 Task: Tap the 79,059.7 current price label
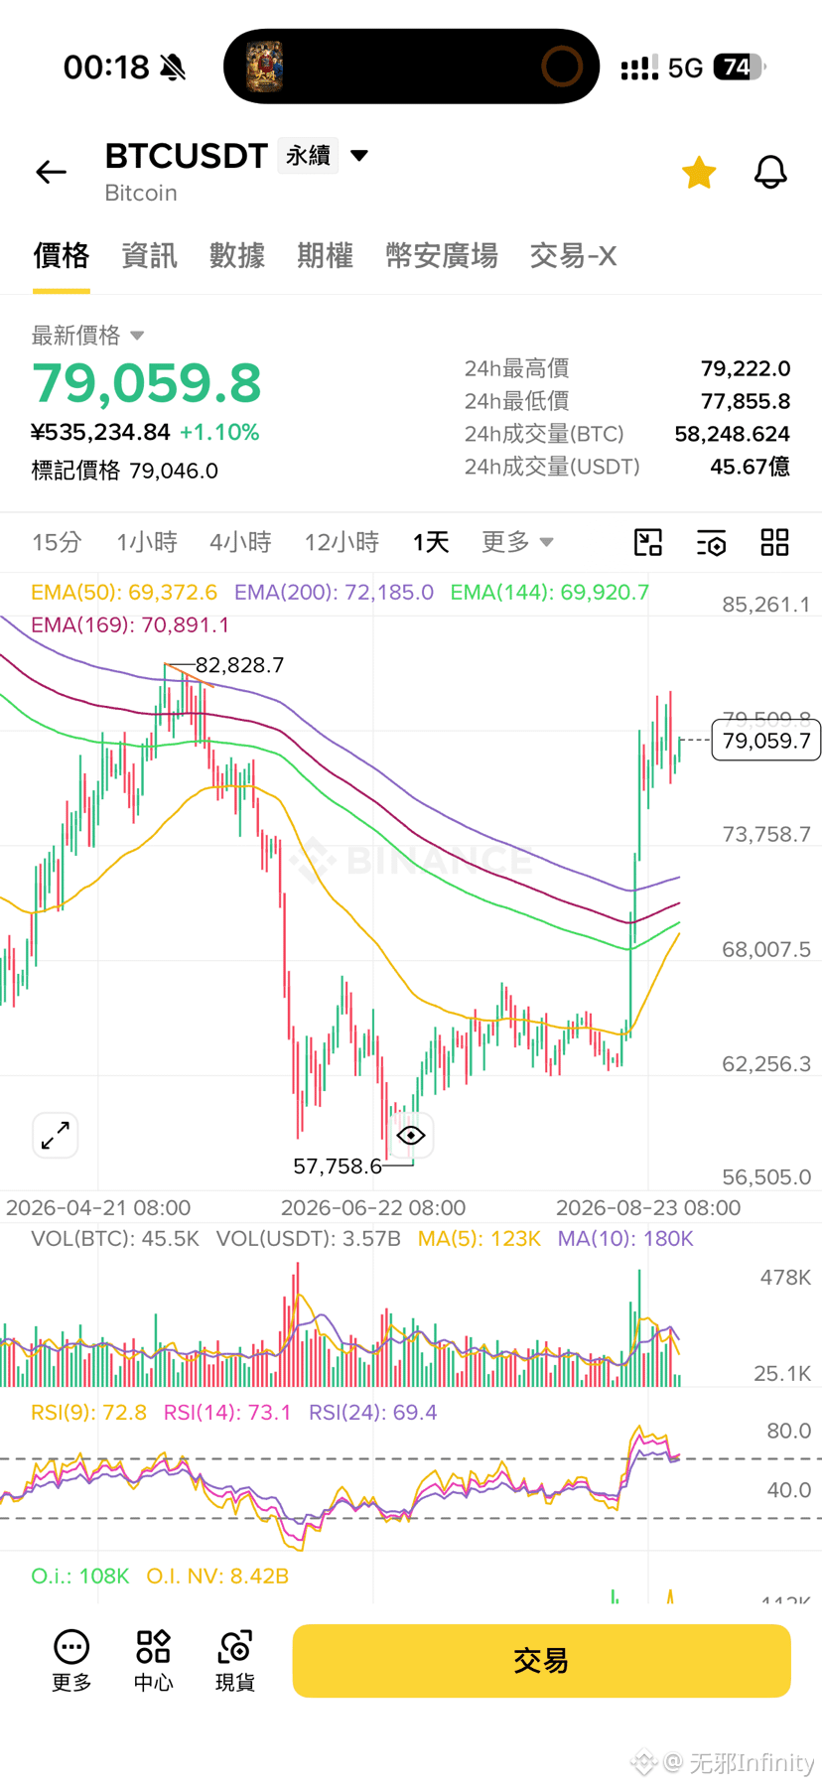point(766,741)
